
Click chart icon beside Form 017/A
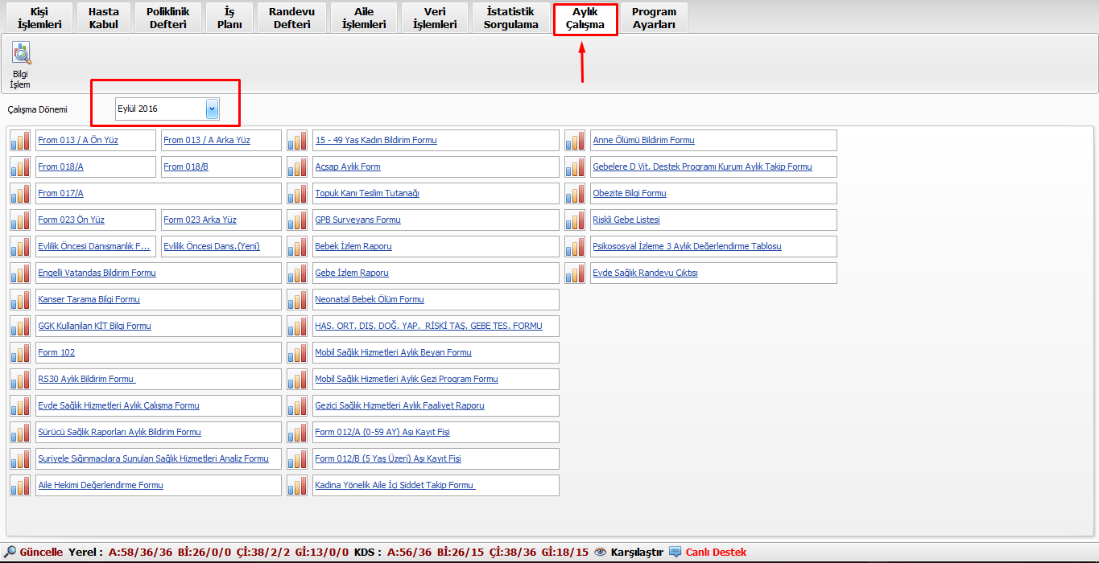(x=20, y=193)
